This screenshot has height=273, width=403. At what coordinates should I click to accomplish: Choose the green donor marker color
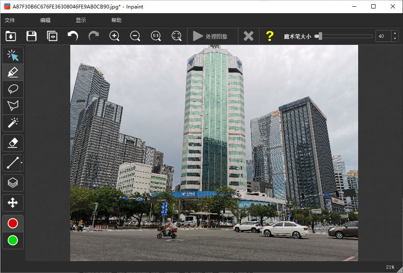pyautogui.click(x=13, y=240)
